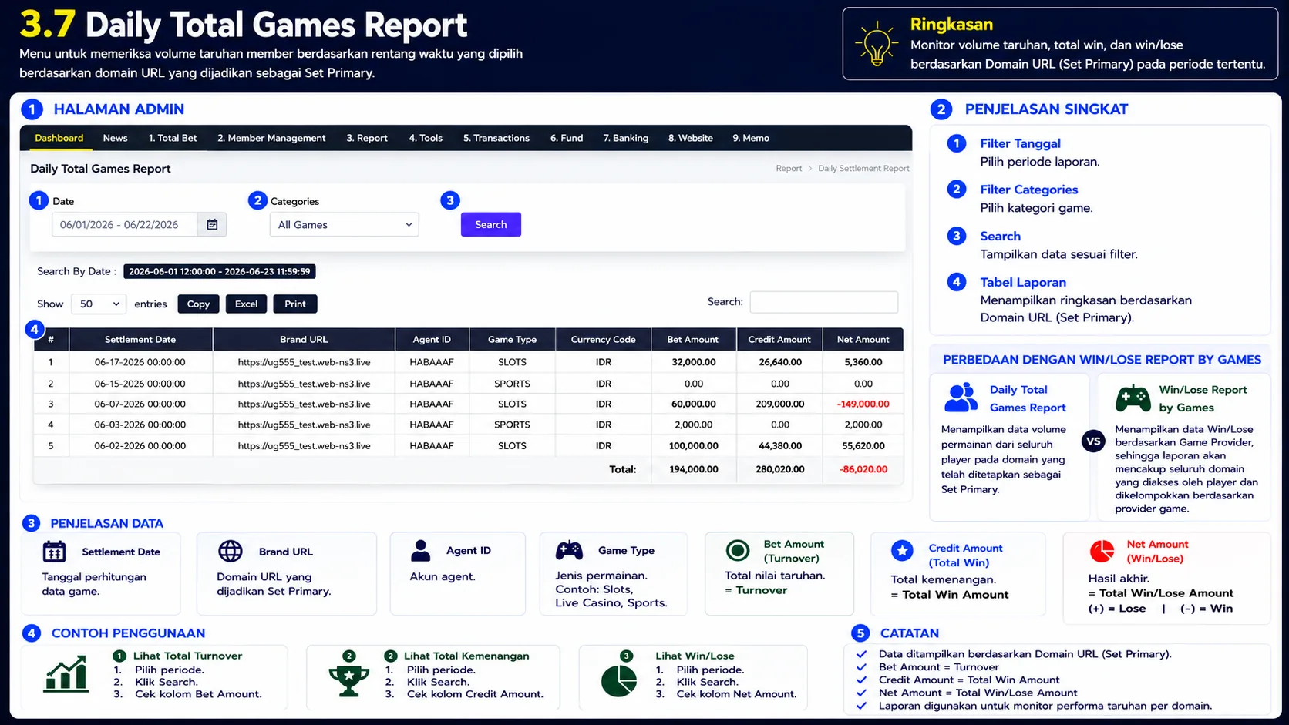Click the red -149,000.00 net amount
The image size is (1289, 725).
coord(863,404)
